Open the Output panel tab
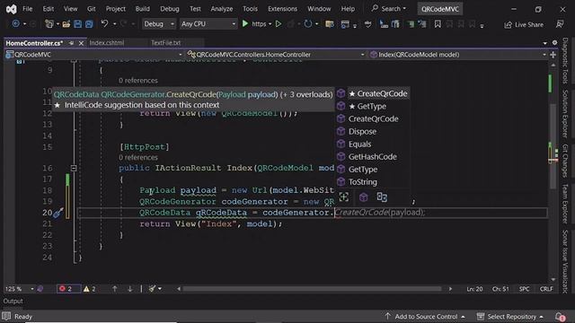The image size is (575, 323). click(13, 301)
